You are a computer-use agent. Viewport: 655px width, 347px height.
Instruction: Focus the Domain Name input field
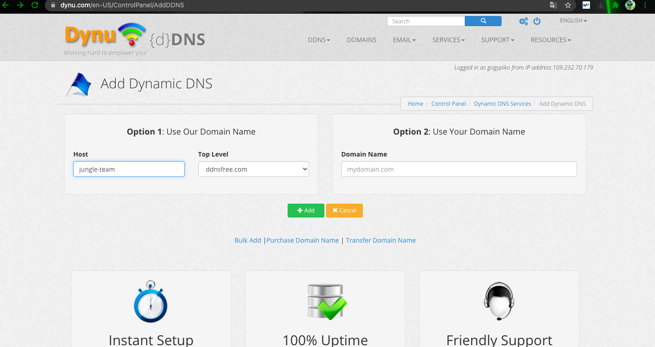[458, 169]
